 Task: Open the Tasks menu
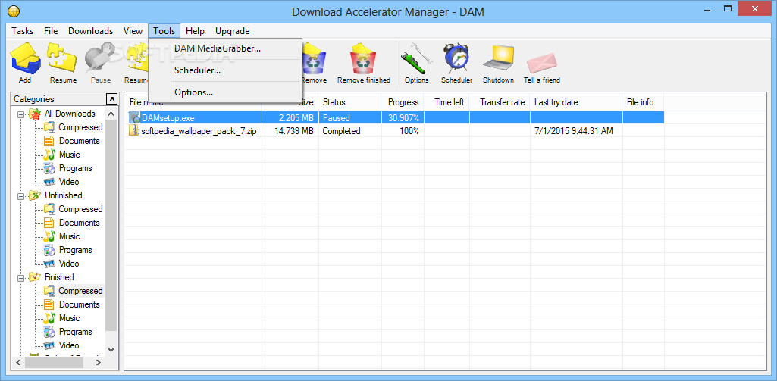pyautogui.click(x=22, y=31)
